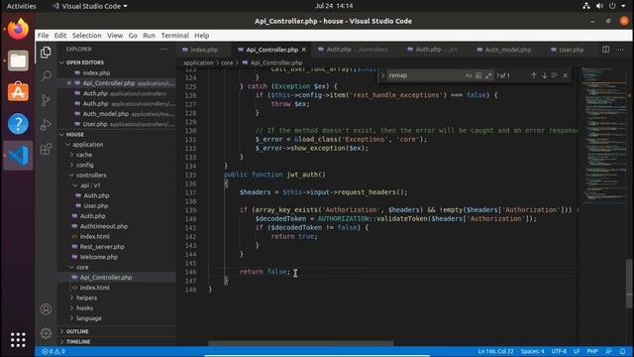
Task: Open the Source Control view
Action: tap(46, 100)
